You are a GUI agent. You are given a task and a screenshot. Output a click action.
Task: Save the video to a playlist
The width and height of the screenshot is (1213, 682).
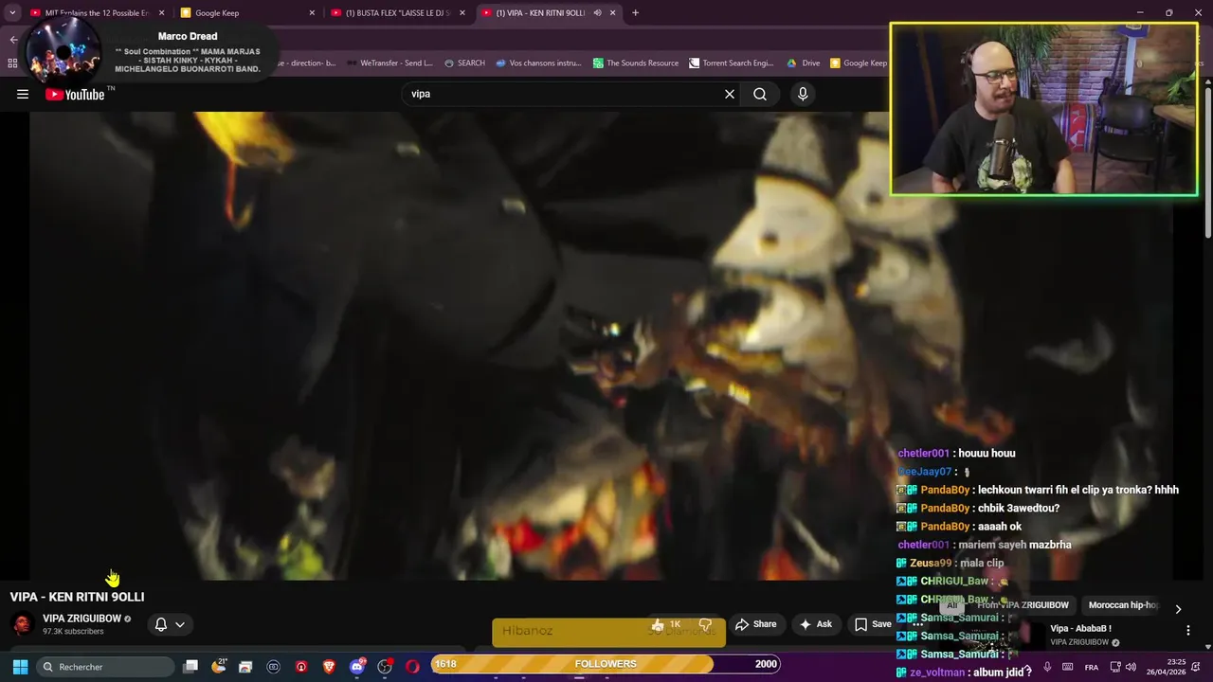(x=873, y=624)
